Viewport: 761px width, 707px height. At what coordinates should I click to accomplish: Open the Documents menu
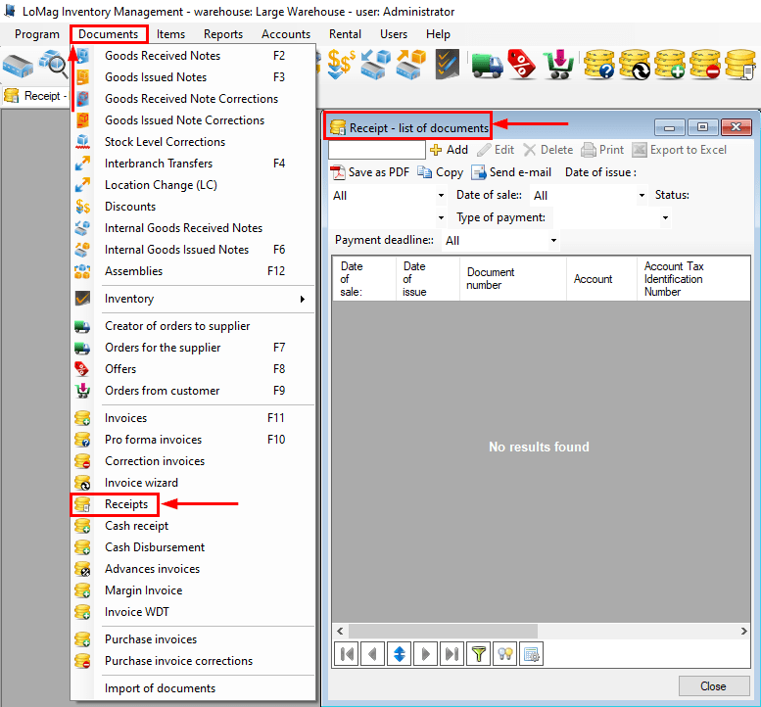[109, 34]
